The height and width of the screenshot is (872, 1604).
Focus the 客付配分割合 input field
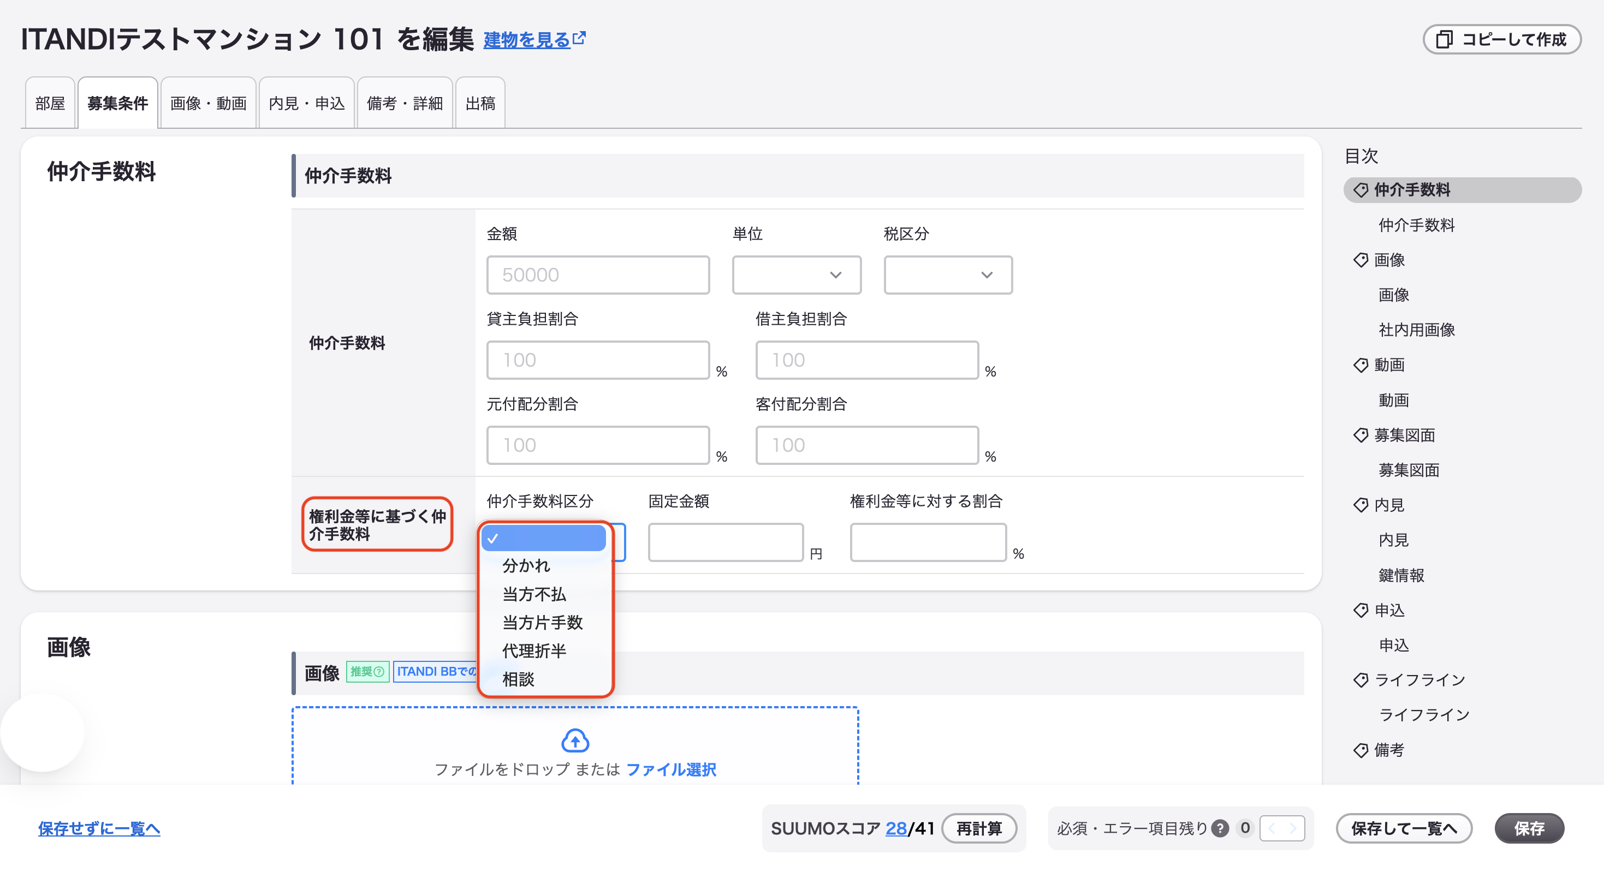867,445
